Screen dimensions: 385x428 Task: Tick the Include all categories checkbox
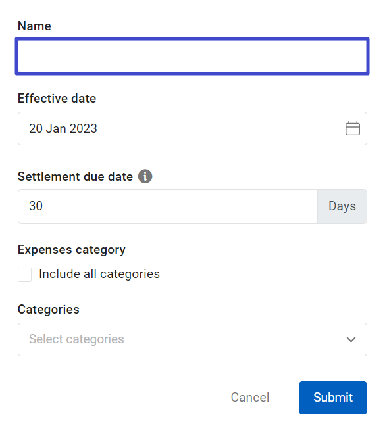[x=24, y=275]
